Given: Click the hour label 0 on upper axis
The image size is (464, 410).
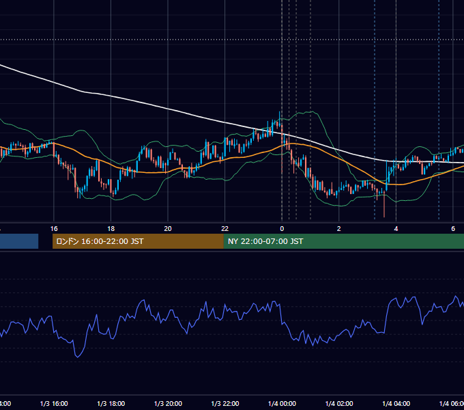Looking at the screenshot, I should click(x=282, y=229).
